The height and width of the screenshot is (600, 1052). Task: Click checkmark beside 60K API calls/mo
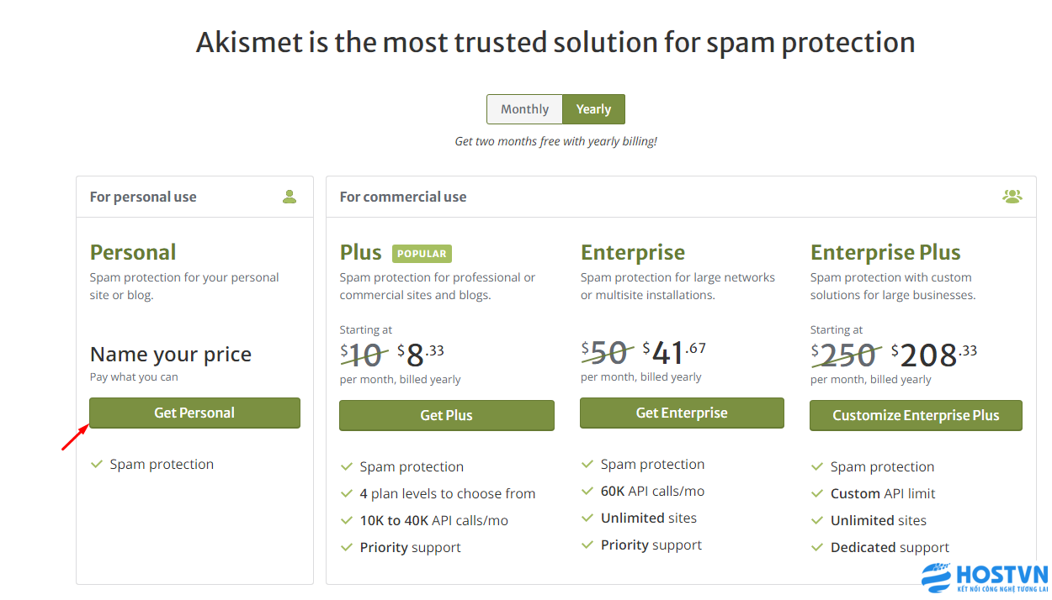click(x=587, y=491)
